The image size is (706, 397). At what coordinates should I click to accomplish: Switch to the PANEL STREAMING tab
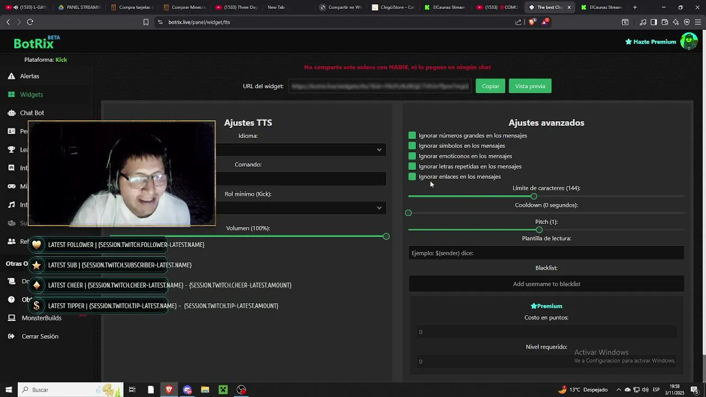[x=79, y=7]
